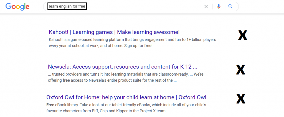Viewport: 284px width, 117px height.
Task: Click the bold 'free' in 'Sign up for free!'
Action: pos(148,46)
